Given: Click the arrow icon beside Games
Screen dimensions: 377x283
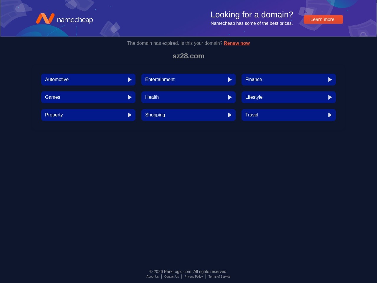Looking at the screenshot, I should pos(130,97).
